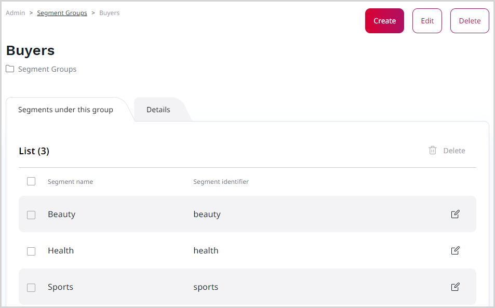Click the outlined Delete button at top right
495x308 pixels.
(470, 21)
